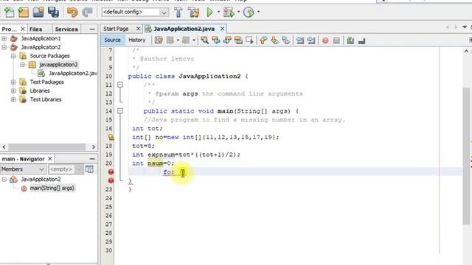Close the JavaApplication2.java tab

point(222,29)
